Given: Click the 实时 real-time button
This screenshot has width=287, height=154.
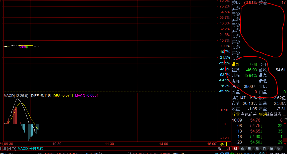Looking at the screenshot, I should (224, 144).
